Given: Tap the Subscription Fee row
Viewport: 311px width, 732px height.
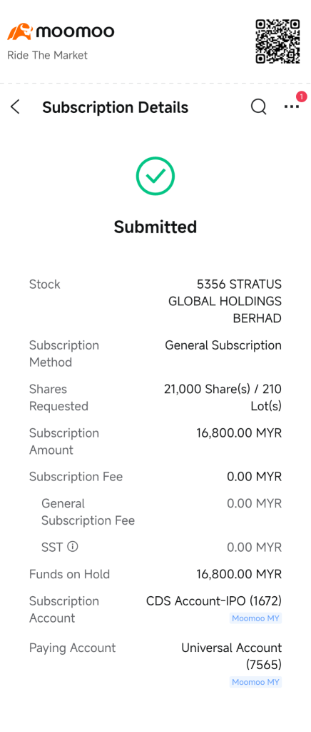Looking at the screenshot, I should tap(155, 477).
